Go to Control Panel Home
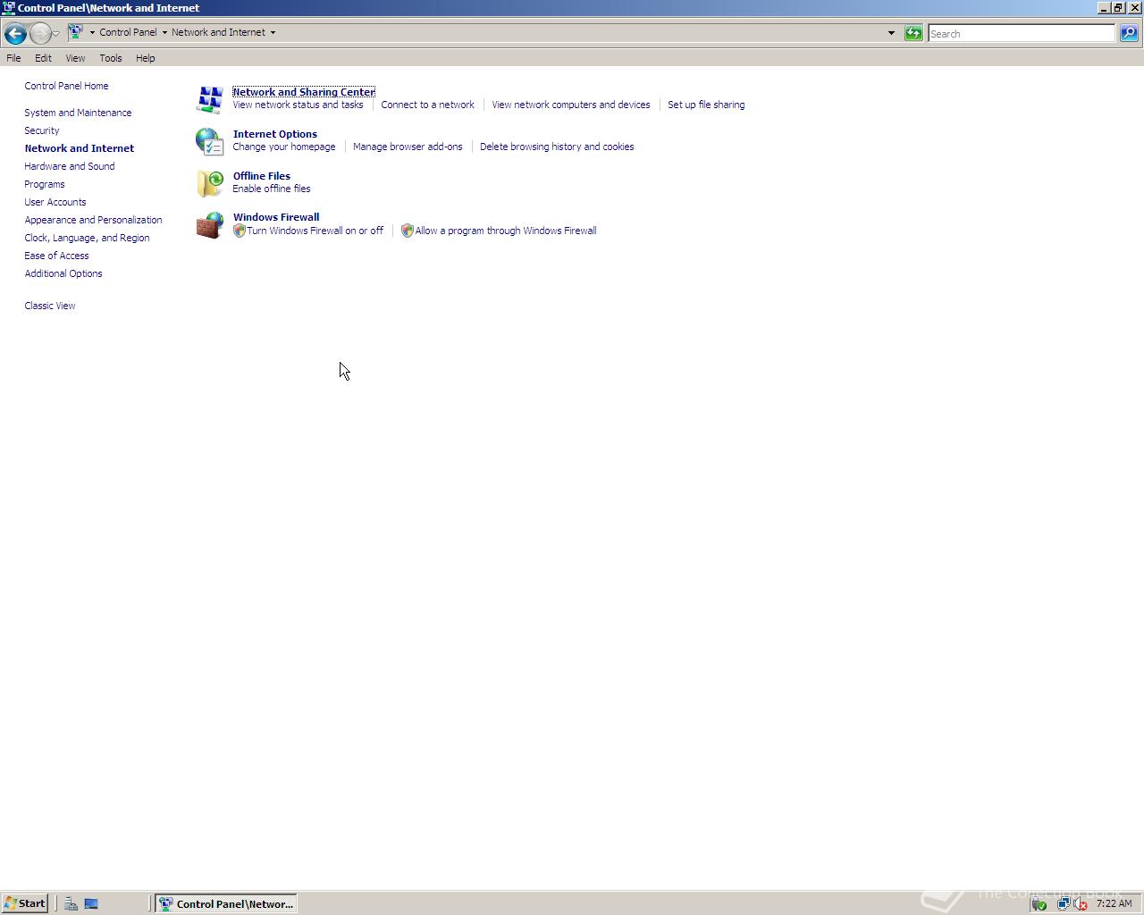Screen dimensions: 1144x915 click(66, 86)
